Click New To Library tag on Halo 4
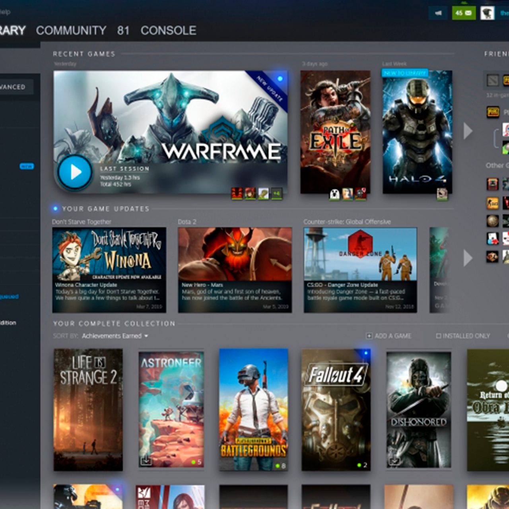This screenshot has width=509, height=509. click(405, 73)
